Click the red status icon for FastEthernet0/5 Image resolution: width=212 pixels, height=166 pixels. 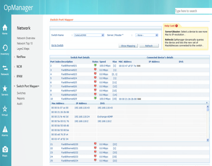pyautogui.click(x=95, y=82)
